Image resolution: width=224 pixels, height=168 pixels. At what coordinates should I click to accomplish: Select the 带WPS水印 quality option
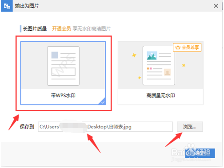[x=63, y=73]
